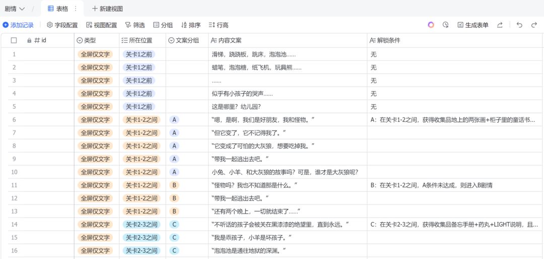Click the 关卡2-3之间 tag in row 15
Screen dimensions: 544x259
142,237
